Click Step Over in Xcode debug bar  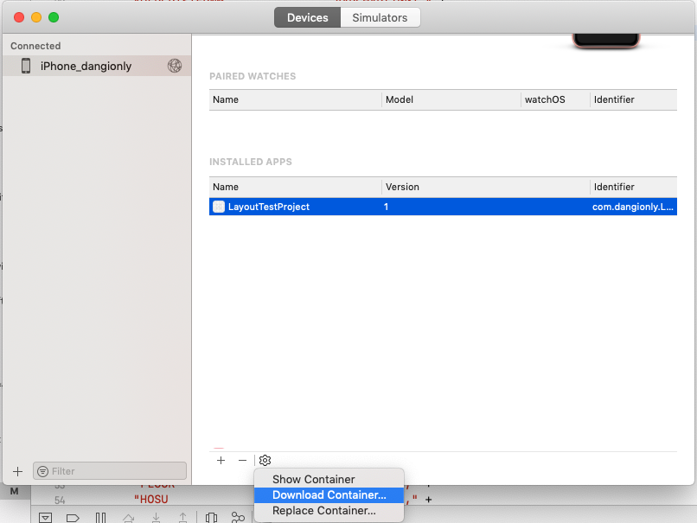(x=129, y=518)
